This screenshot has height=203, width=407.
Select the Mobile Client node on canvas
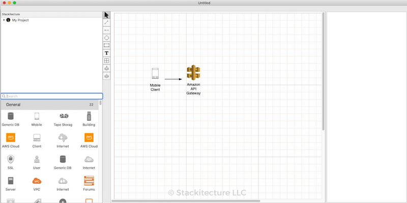[155, 75]
